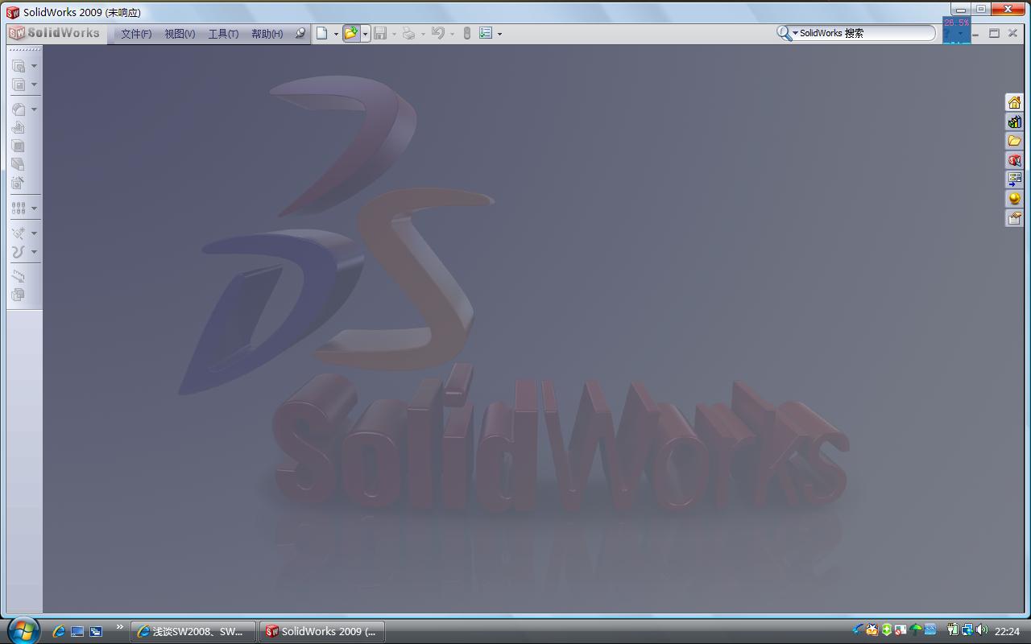
Task: Close the inner SolidWorks document window
Action: point(1012,34)
